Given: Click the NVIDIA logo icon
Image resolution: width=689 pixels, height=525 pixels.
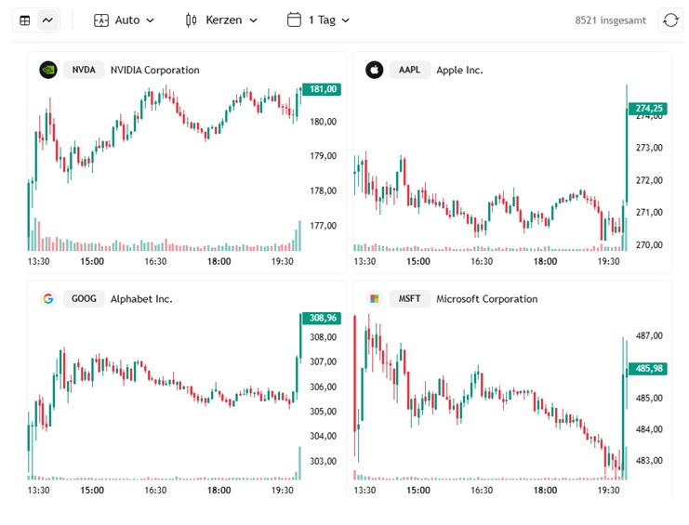Looking at the screenshot, I should pyautogui.click(x=48, y=70).
